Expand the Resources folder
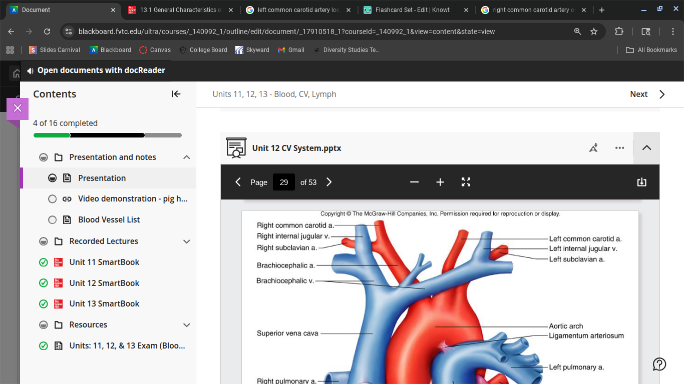 coord(186,325)
